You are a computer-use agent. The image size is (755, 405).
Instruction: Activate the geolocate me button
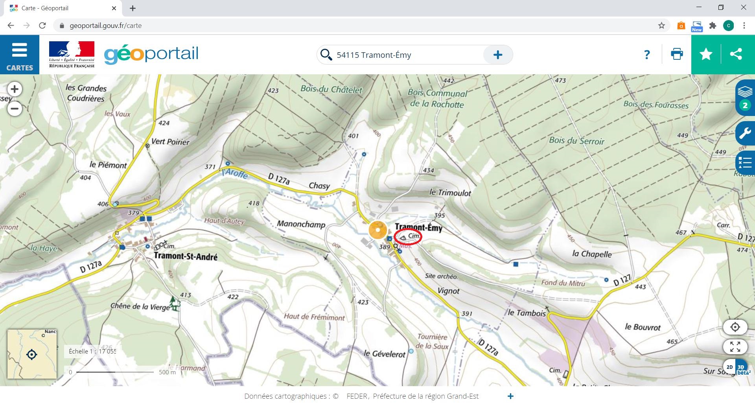pyautogui.click(x=735, y=327)
